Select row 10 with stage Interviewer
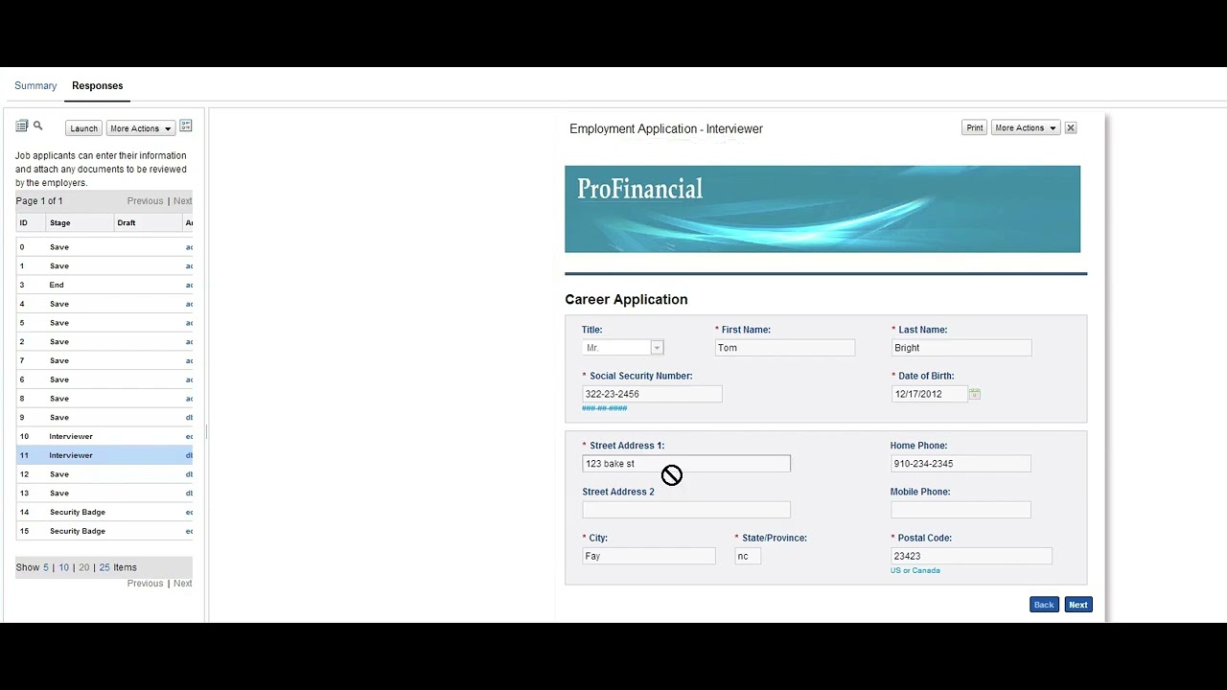 tap(104, 436)
